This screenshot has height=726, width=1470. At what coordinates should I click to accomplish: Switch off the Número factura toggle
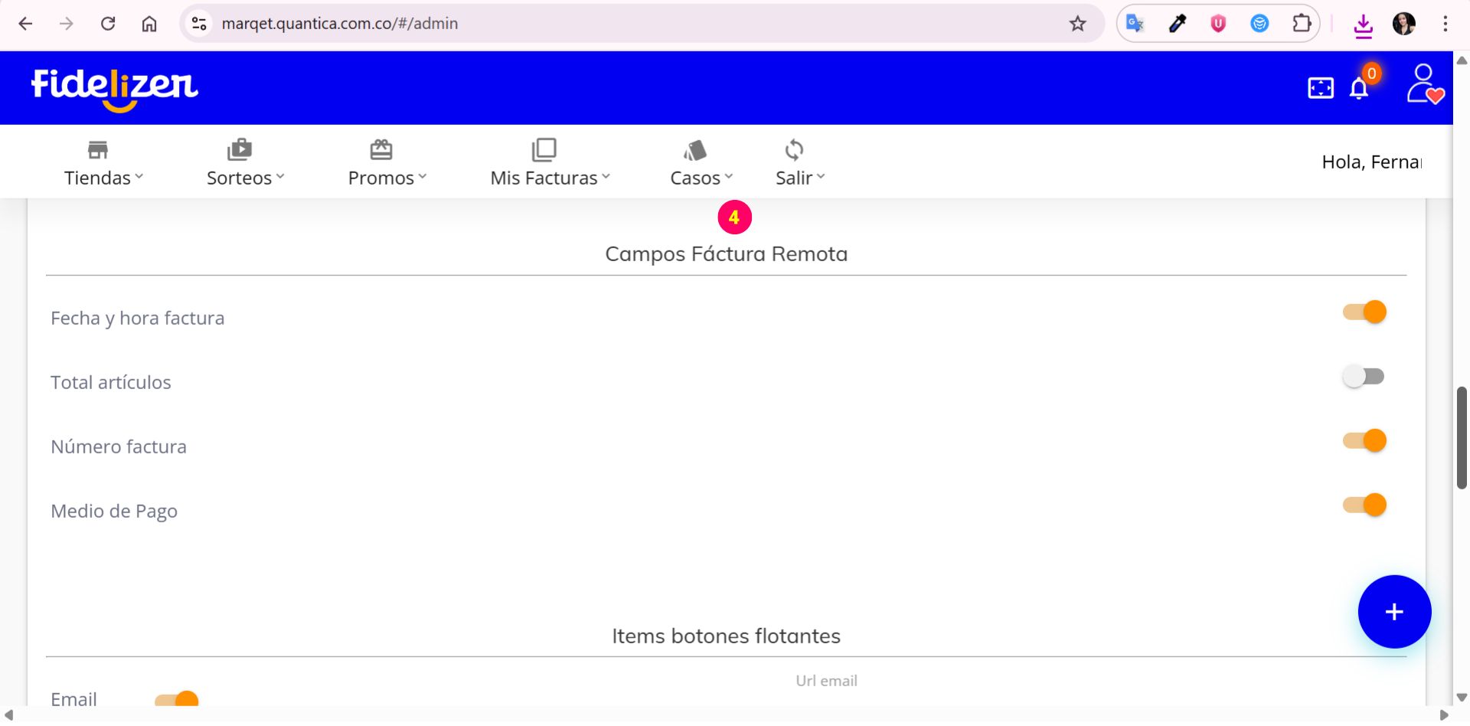click(x=1364, y=441)
